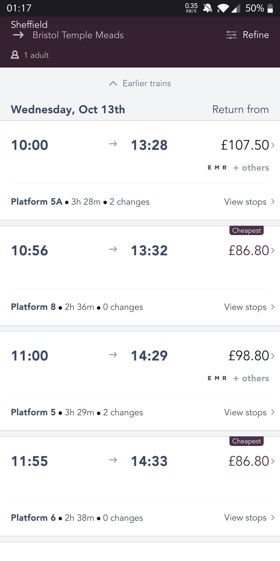Expand View stops for Platform 5A train
This screenshot has width=280, height=561.
tap(249, 202)
